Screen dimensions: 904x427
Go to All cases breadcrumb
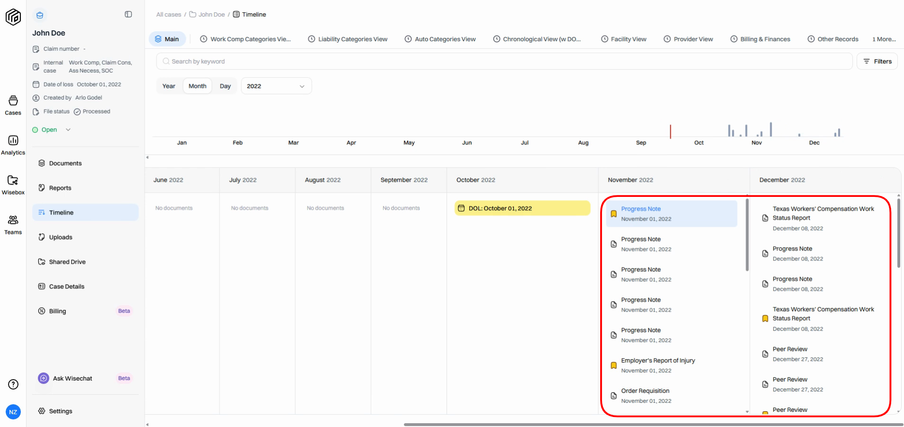[x=169, y=14]
